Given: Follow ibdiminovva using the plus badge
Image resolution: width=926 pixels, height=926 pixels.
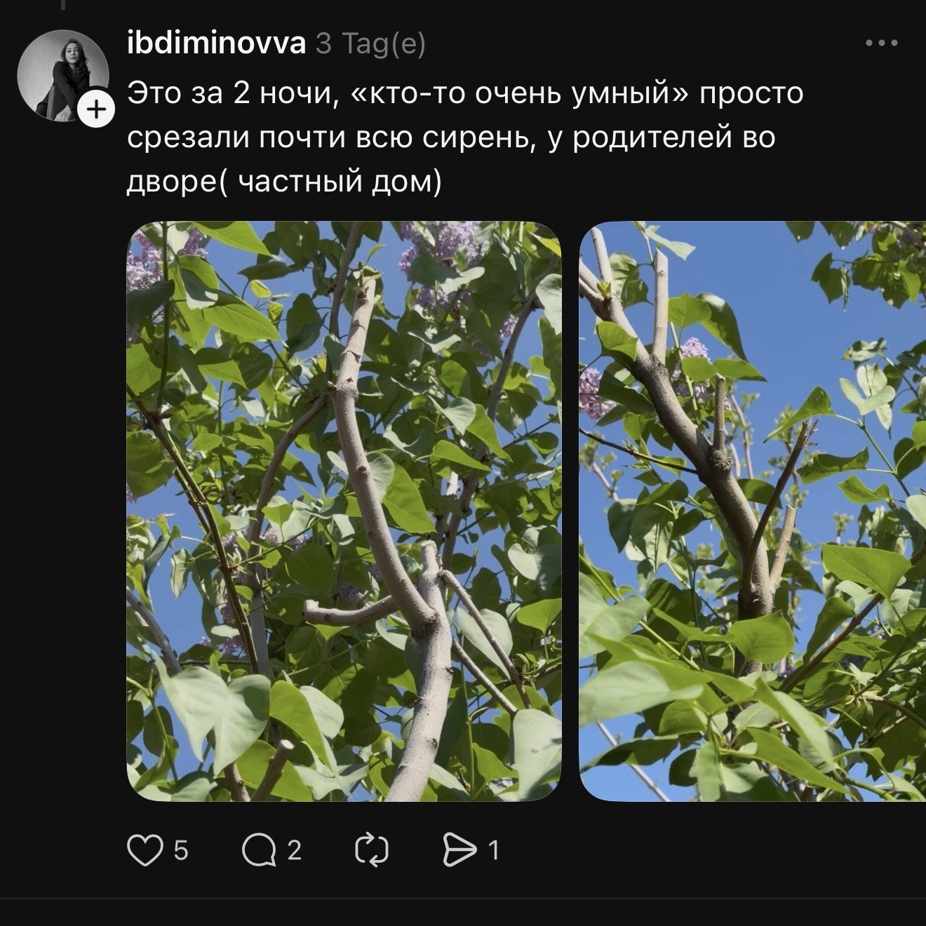Looking at the screenshot, I should (x=96, y=109).
